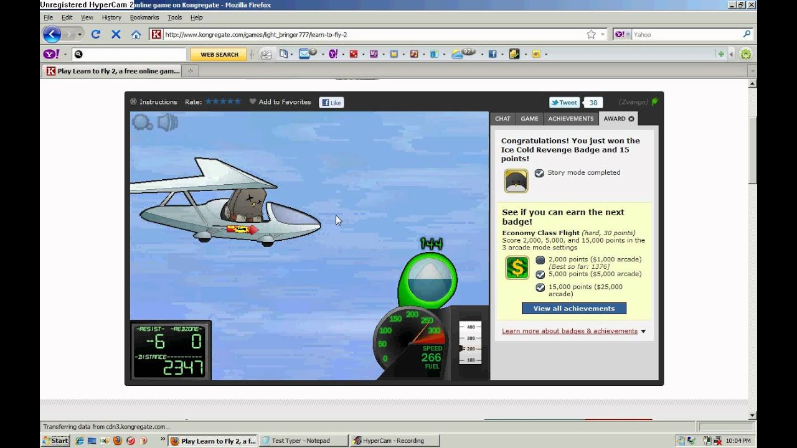Click Add to Favorites link
Image resolution: width=797 pixels, height=448 pixels.
click(285, 102)
